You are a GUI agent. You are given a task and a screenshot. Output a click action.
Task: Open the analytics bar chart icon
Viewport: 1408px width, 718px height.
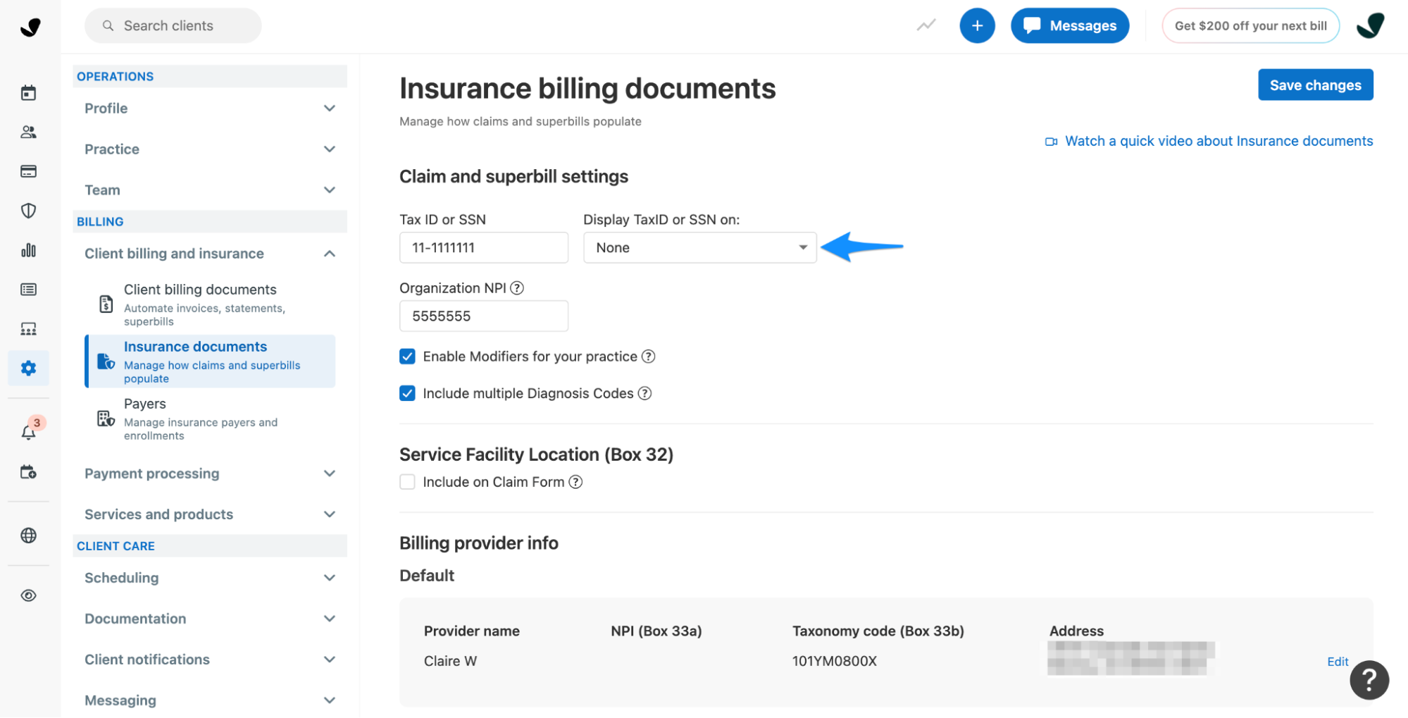pos(28,250)
